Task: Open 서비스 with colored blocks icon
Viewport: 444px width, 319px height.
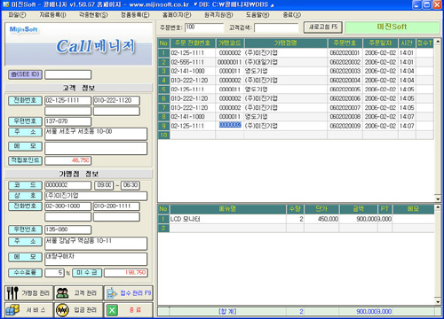Action: click(x=28, y=310)
